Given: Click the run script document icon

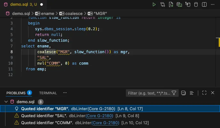Looking at the screenshot, I should (x=171, y=4).
